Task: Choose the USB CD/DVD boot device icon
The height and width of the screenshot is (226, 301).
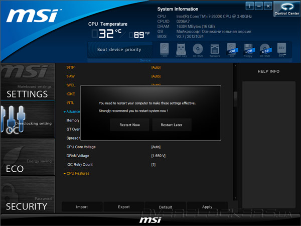Action: 265,50
